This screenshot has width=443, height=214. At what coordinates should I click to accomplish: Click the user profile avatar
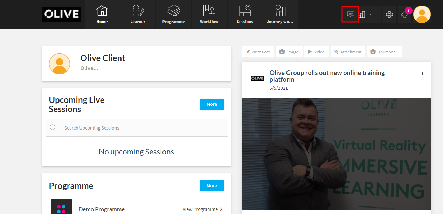pos(422,14)
